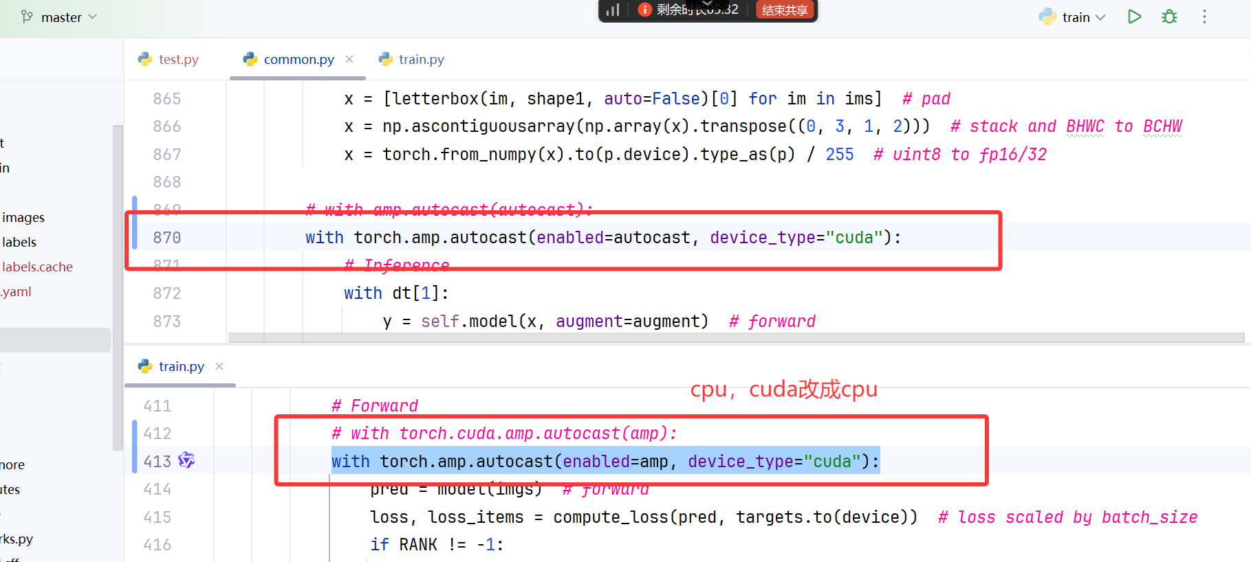The image size is (1251, 562).
Task: Click line number 870 in gutter
Action: point(167,238)
